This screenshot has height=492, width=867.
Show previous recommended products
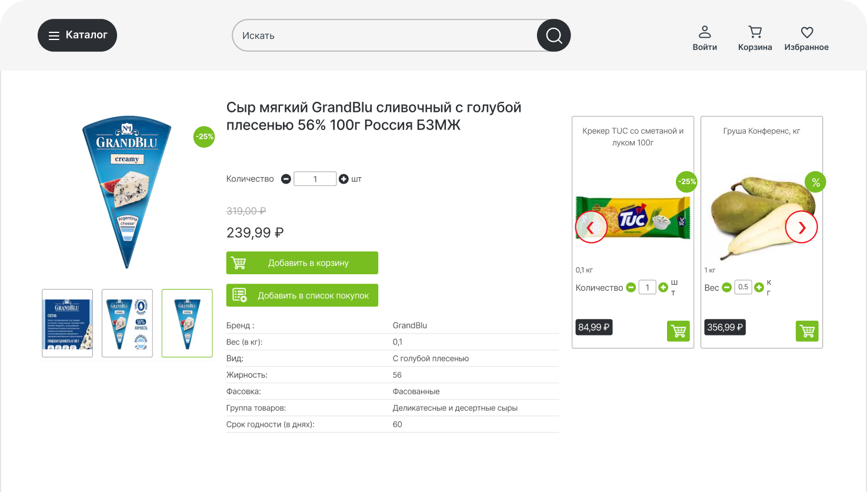coord(591,227)
